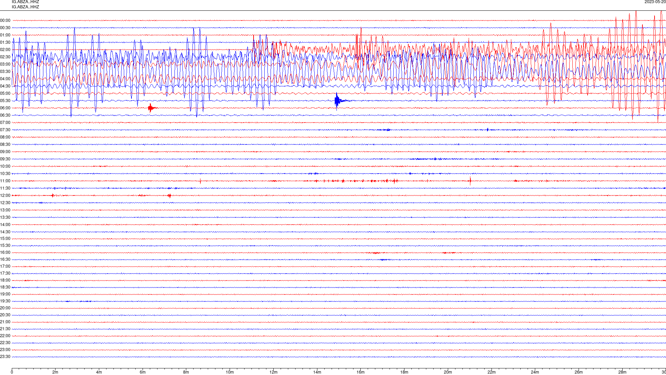Click the 16:30 trace time label

point(5,259)
